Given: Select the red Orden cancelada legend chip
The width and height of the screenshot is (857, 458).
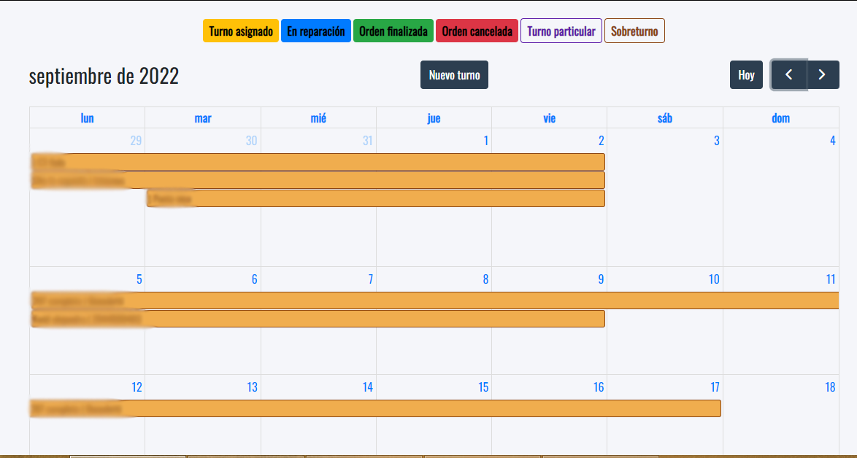Looking at the screenshot, I should click(477, 31).
